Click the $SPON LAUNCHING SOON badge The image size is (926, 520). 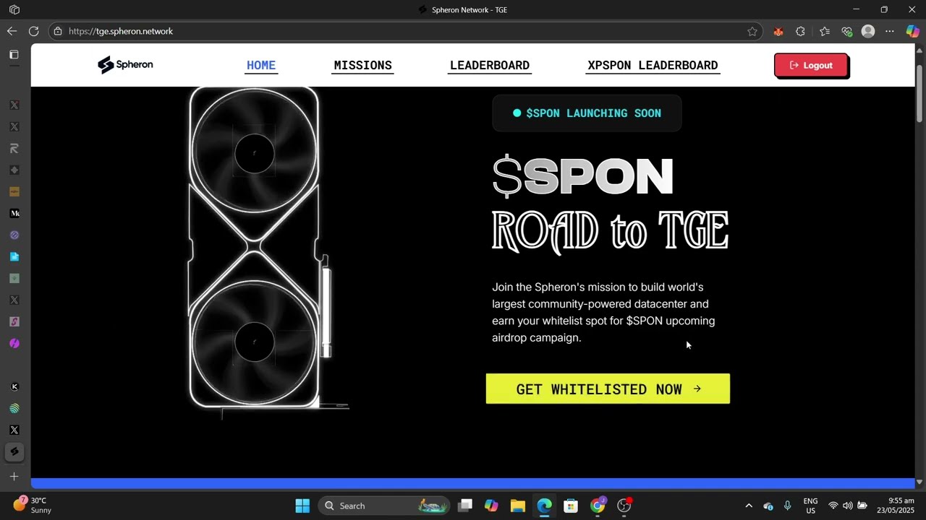tap(587, 113)
